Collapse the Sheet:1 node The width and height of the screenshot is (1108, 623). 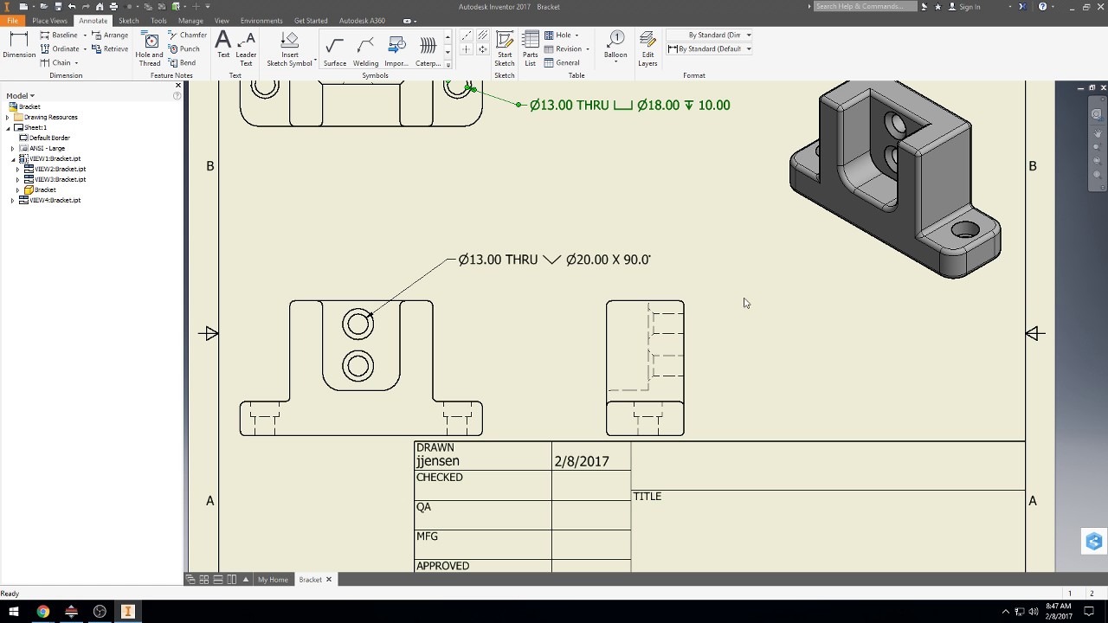click(8, 128)
